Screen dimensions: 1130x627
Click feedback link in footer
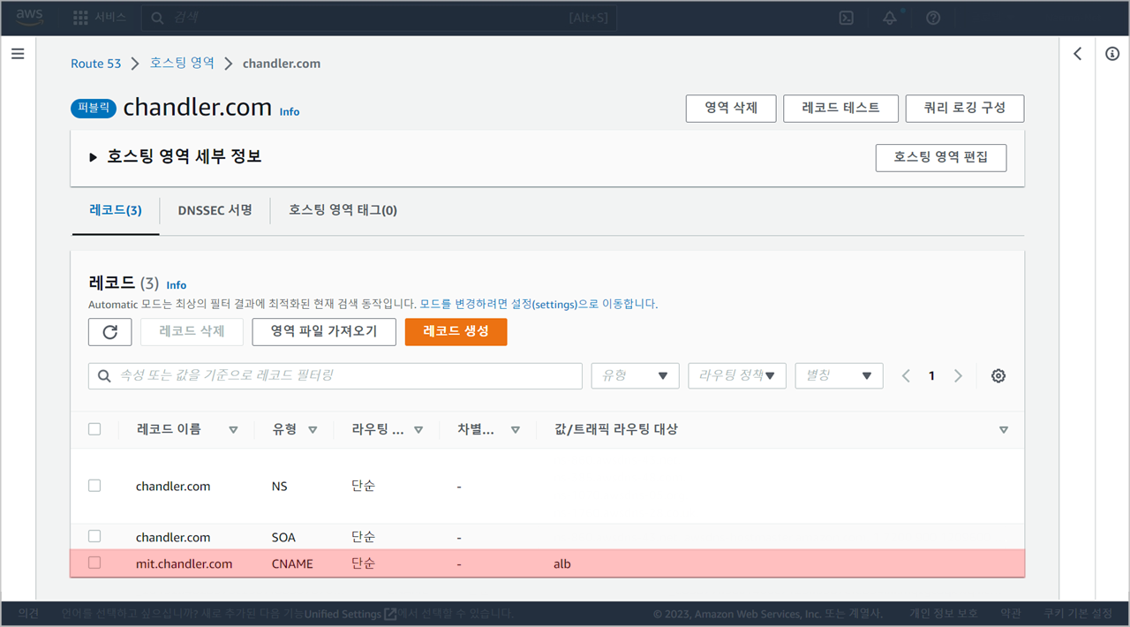(28, 613)
